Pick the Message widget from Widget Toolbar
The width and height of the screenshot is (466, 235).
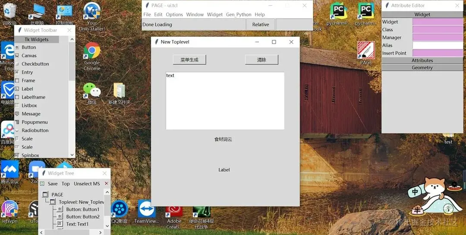31,114
